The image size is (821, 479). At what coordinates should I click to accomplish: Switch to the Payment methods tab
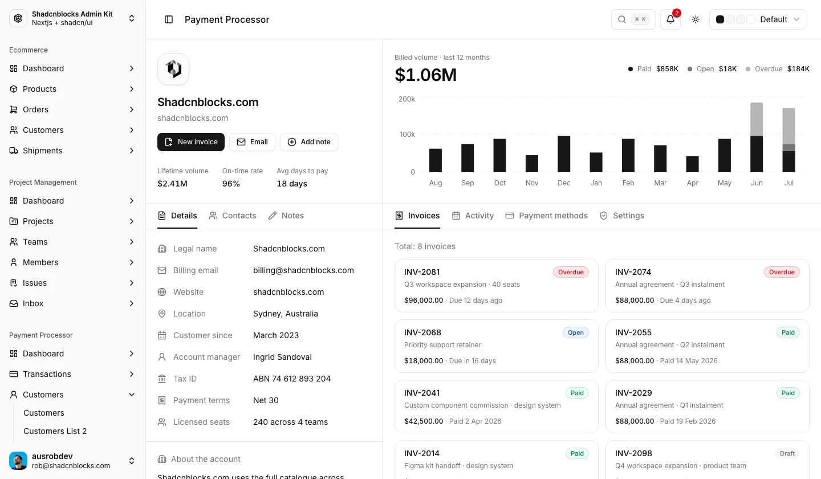(547, 216)
